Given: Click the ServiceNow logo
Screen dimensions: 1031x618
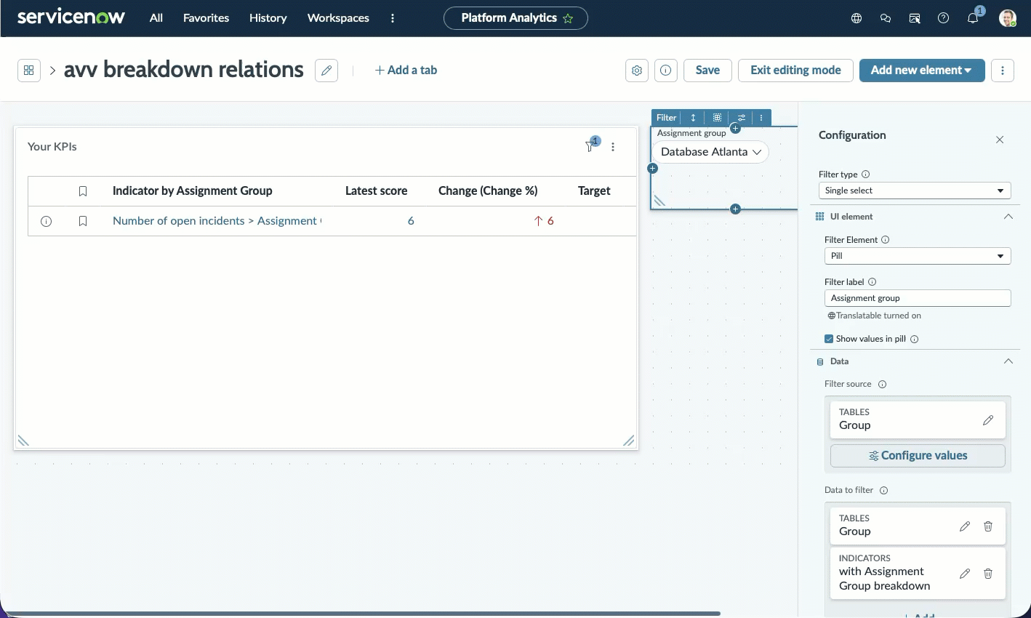Looking at the screenshot, I should [x=71, y=17].
